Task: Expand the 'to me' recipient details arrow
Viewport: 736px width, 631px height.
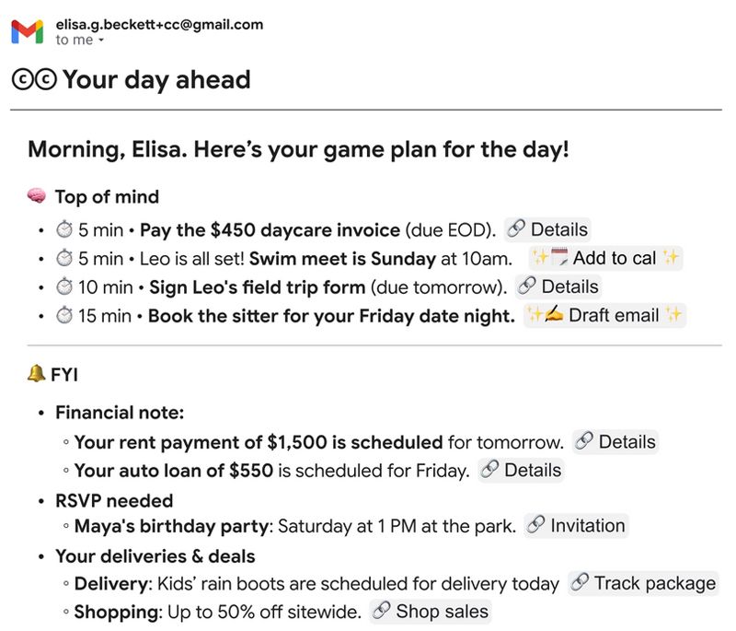Action: 101,41
